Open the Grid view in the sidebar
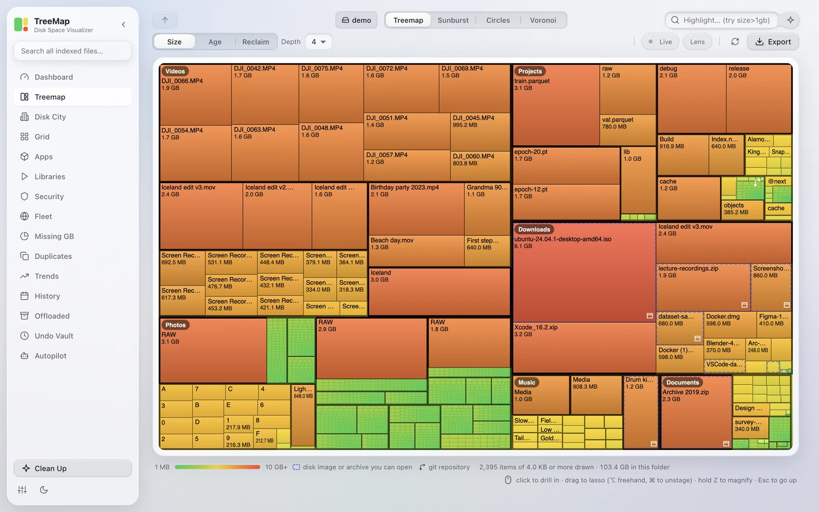The image size is (819, 512). [73, 137]
